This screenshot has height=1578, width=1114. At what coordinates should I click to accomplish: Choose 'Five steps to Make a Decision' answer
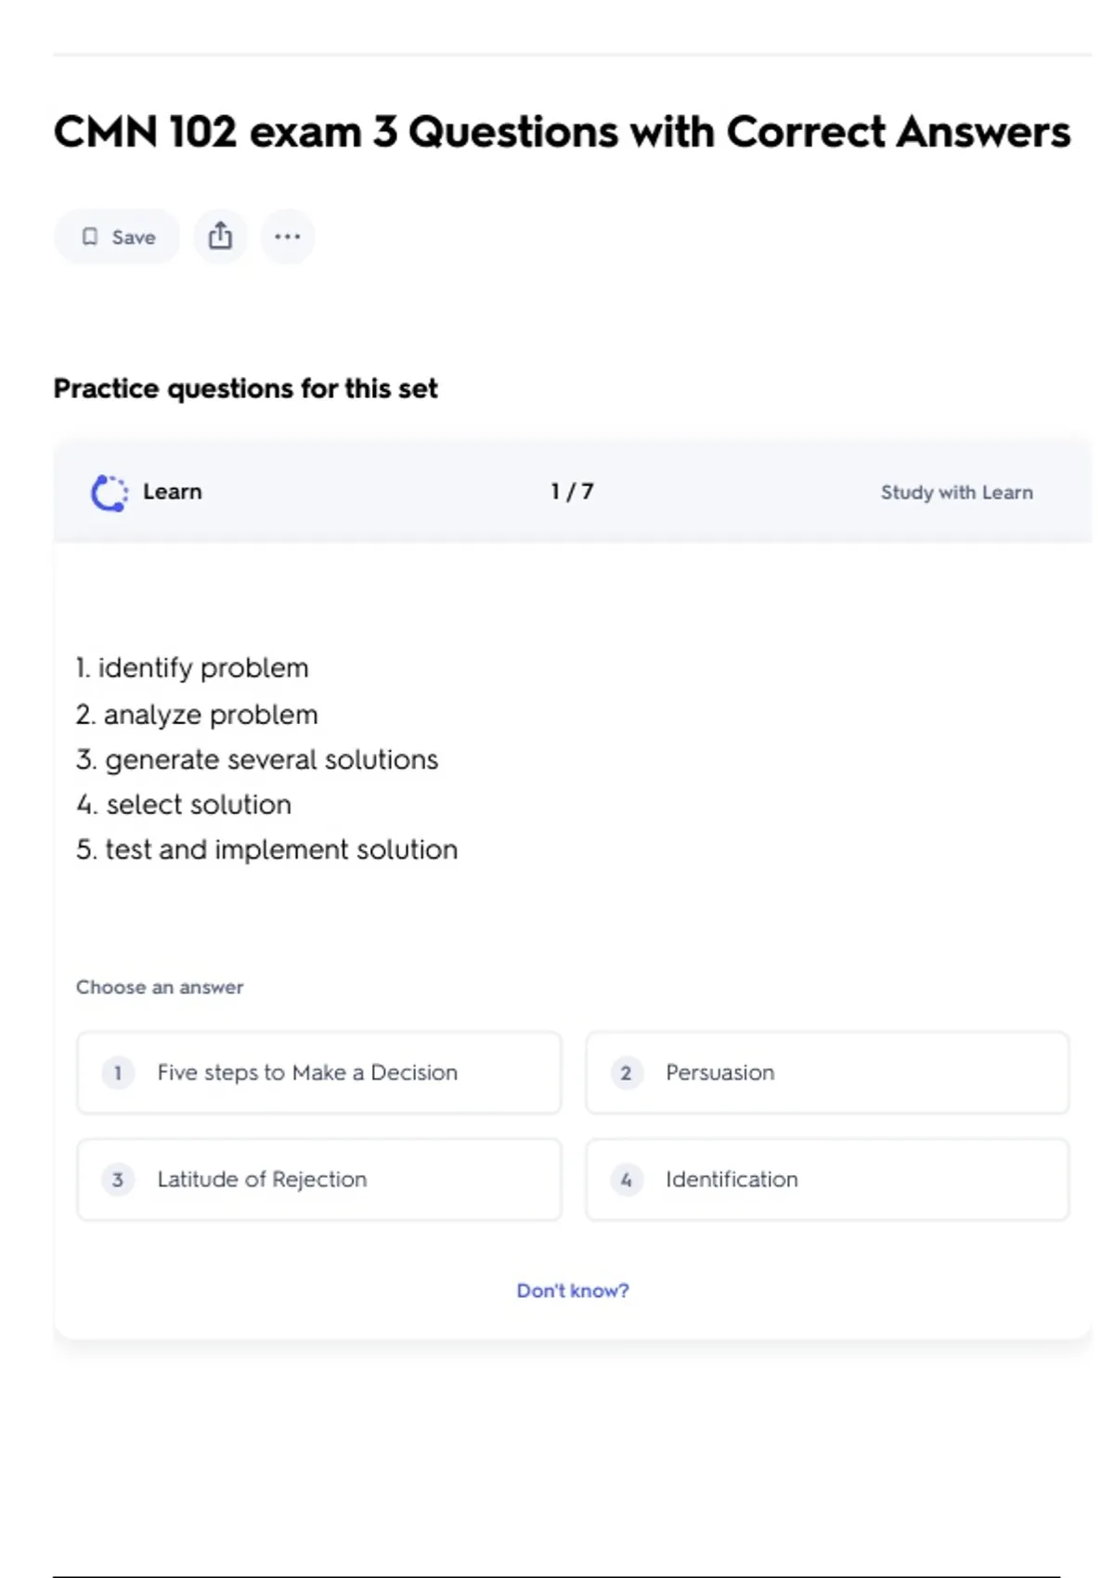[319, 1073]
